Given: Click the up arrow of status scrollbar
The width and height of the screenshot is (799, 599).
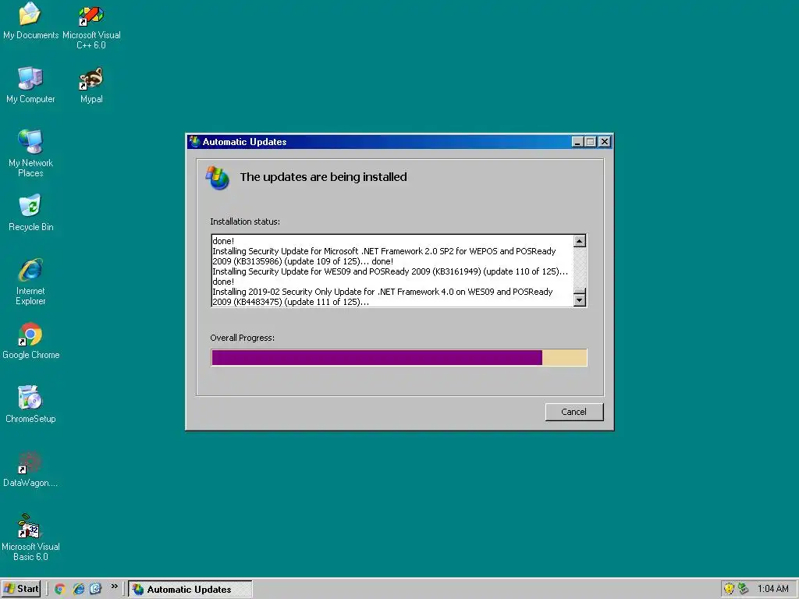Looking at the screenshot, I should pos(580,241).
